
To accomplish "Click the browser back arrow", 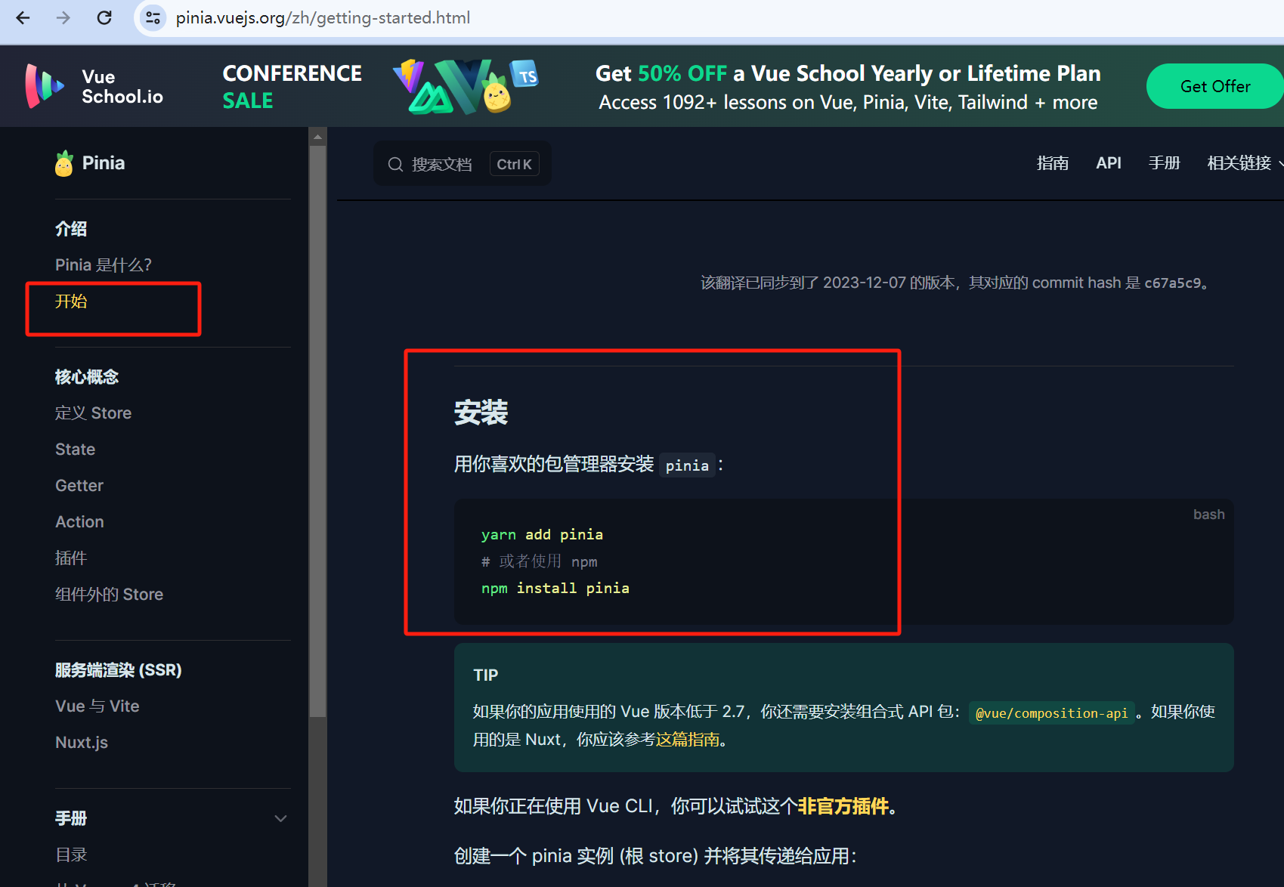I will [22, 17].
